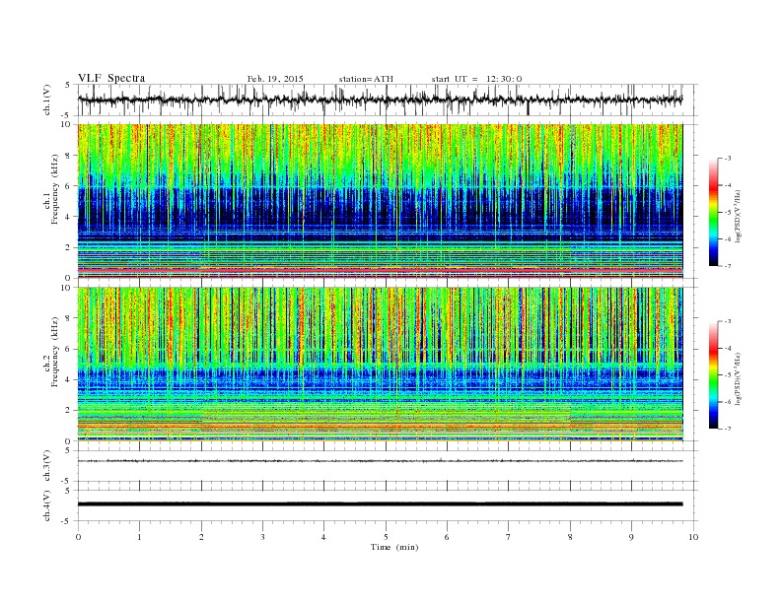Click the "8" kHz tick on ch.1 spectrogram
The image size is (781, 603).
tap(68, 156)
